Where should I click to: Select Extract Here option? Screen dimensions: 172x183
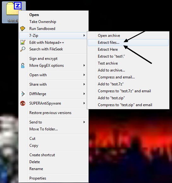(108, 49)
